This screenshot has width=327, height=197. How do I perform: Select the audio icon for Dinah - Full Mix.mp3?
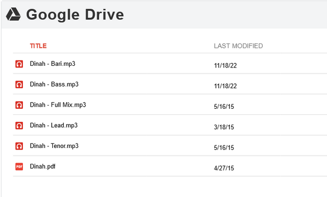click(19, 105)
